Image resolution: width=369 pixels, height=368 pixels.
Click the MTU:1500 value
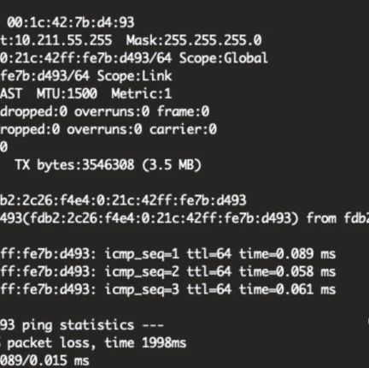[x=67, y=93]
